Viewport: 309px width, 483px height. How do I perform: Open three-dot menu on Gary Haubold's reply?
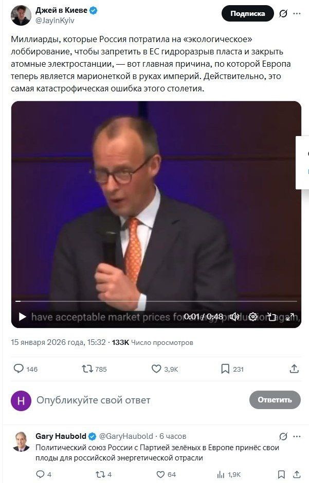(x=297, y=436)
